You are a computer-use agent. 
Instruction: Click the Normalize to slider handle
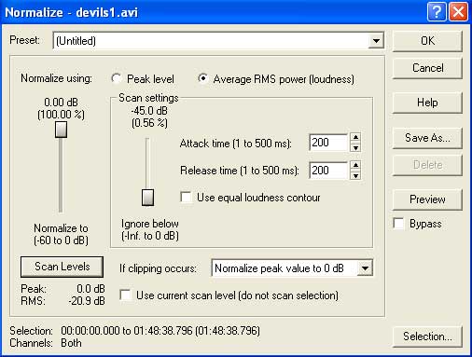pyautogui.click(x=62, y=130)
